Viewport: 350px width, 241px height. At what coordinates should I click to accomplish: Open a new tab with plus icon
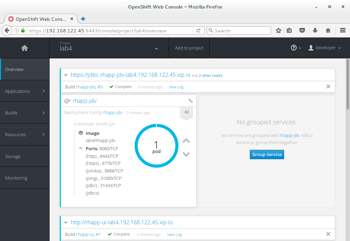click(83, 19)
